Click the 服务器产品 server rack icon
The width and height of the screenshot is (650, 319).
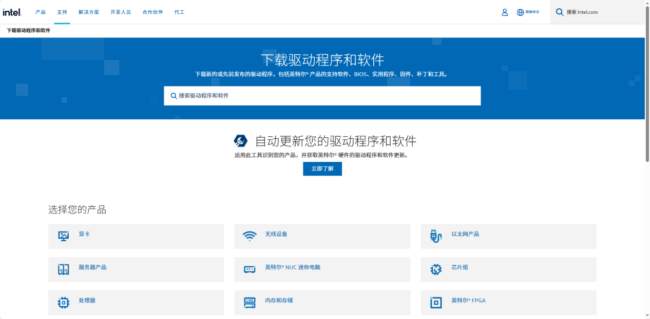pyautogui.click(x=63, y=269)
